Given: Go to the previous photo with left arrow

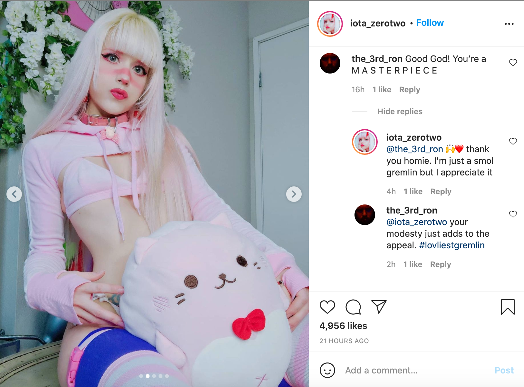Looking at the screenshot, I should tap(14, 194).
